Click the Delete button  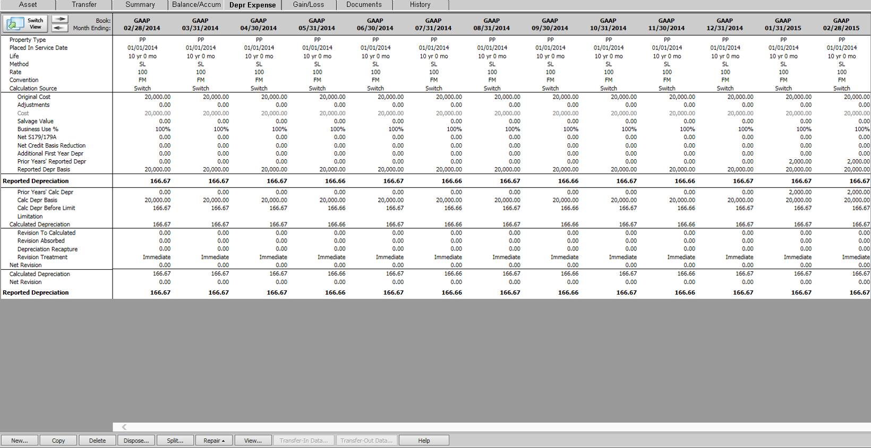click(x=97, y=441)
